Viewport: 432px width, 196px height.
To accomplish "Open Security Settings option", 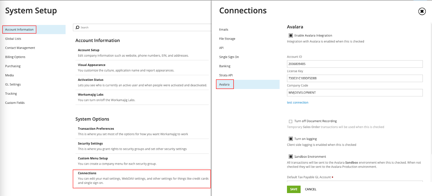I will pos(90,144).
